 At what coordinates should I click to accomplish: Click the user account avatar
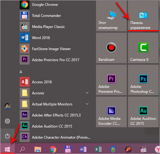pyautogui.click(x=7, y=106)
